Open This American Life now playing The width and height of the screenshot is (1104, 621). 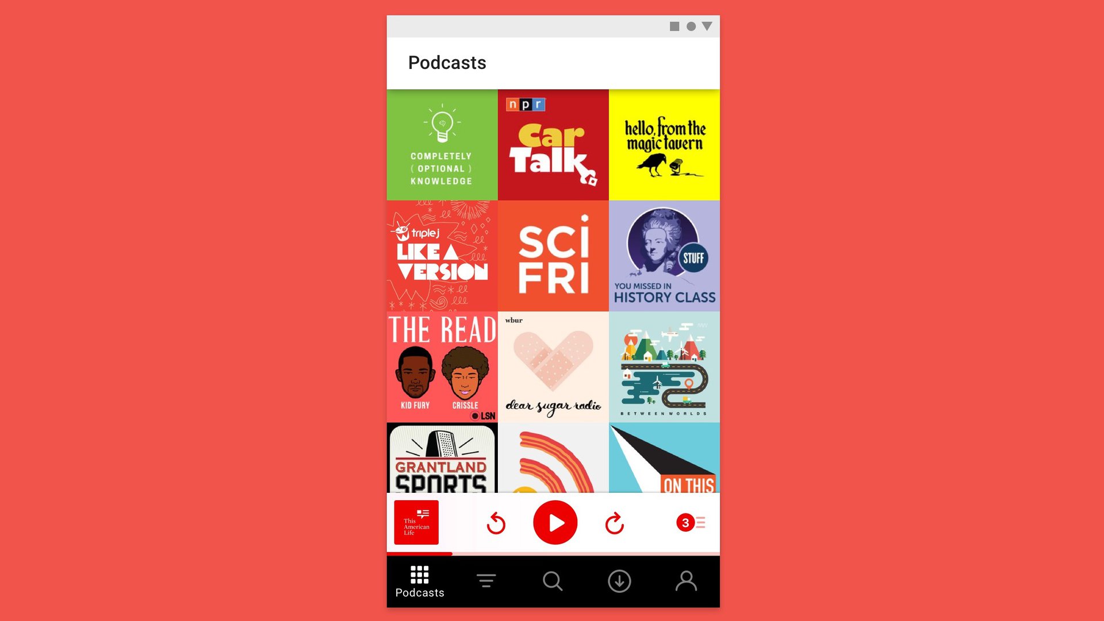pyautogui.click(x=416, y=522)
